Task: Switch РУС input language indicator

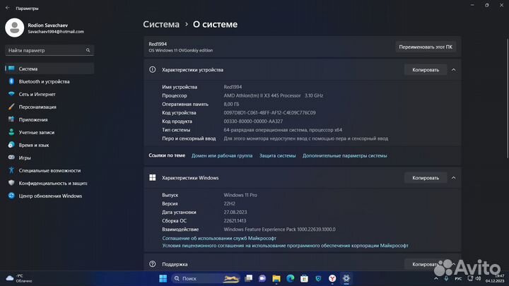Action: click(x=458, y=278)
